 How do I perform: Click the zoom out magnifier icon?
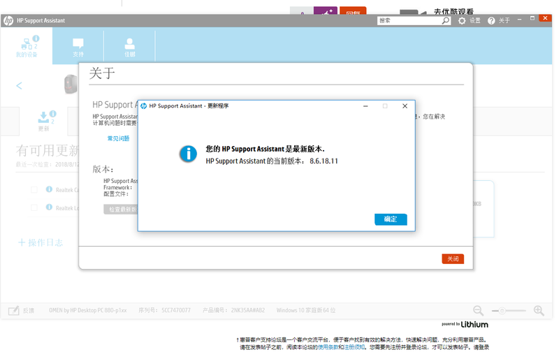(x=478, y=310)
